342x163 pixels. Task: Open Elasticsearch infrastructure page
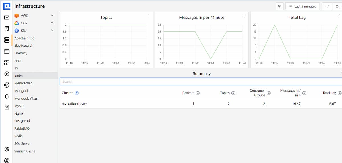click(x=24, y=46)
